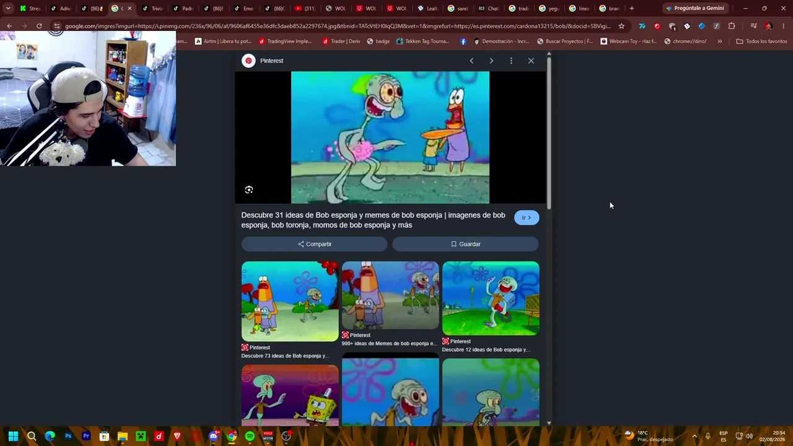Open thumbnail of Squidward with SpongeBob on purple background

click(x=290, y=395)
